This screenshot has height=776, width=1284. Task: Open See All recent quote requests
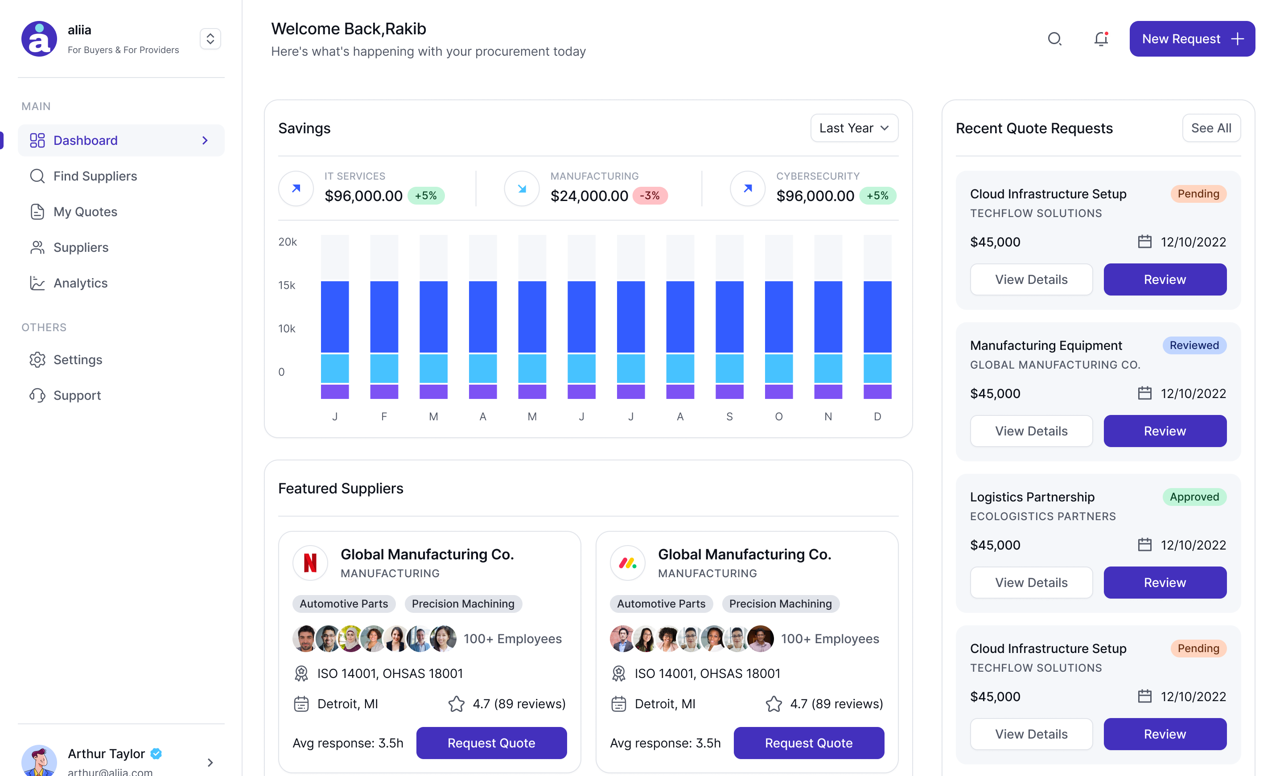(x=1211, y=127)
